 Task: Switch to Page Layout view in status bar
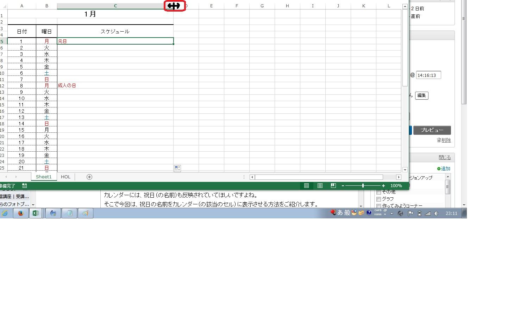pyautogui.click(x=320, y=186)
